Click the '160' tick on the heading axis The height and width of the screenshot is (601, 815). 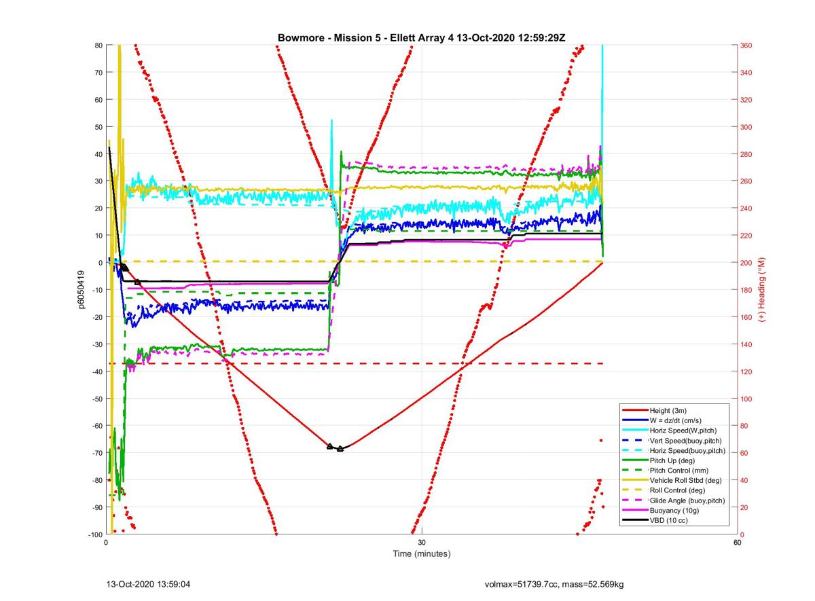tap(747, 317)
